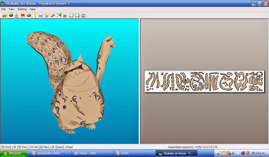
Task: Click the red security shield tray icon
Action: (247, 153)
